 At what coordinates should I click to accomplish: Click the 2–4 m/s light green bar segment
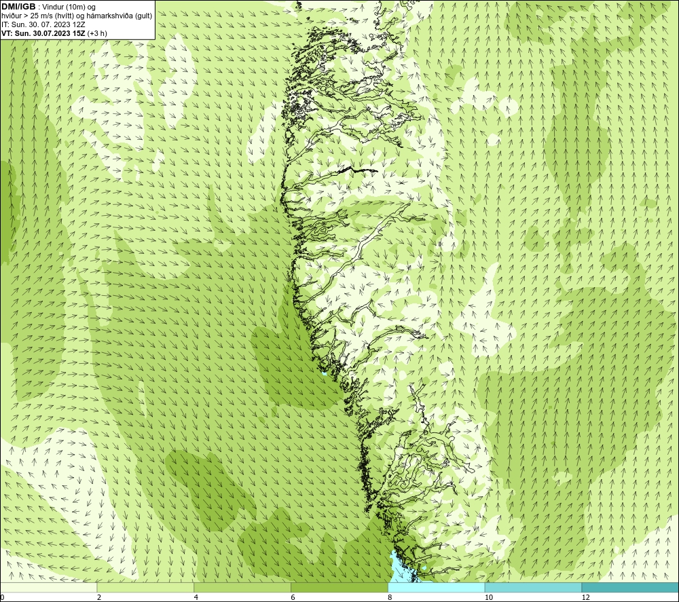pos(145,587)
